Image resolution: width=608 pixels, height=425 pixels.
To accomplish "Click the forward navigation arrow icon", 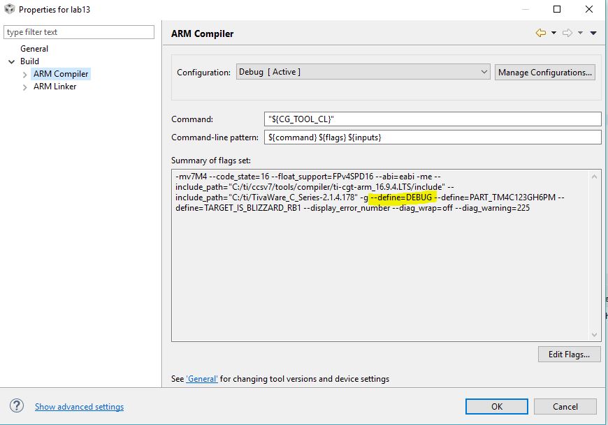I will (567, 33).
